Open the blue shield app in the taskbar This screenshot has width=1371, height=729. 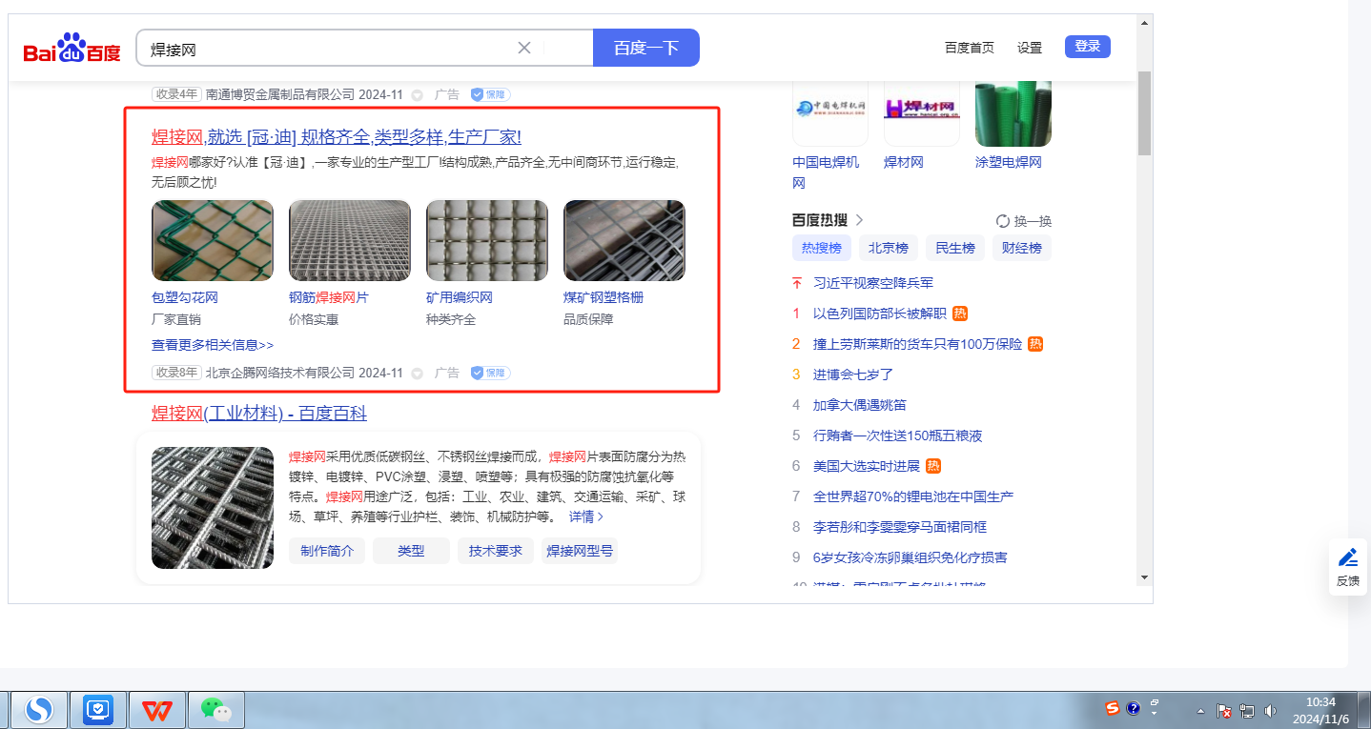tap(98, 710)
